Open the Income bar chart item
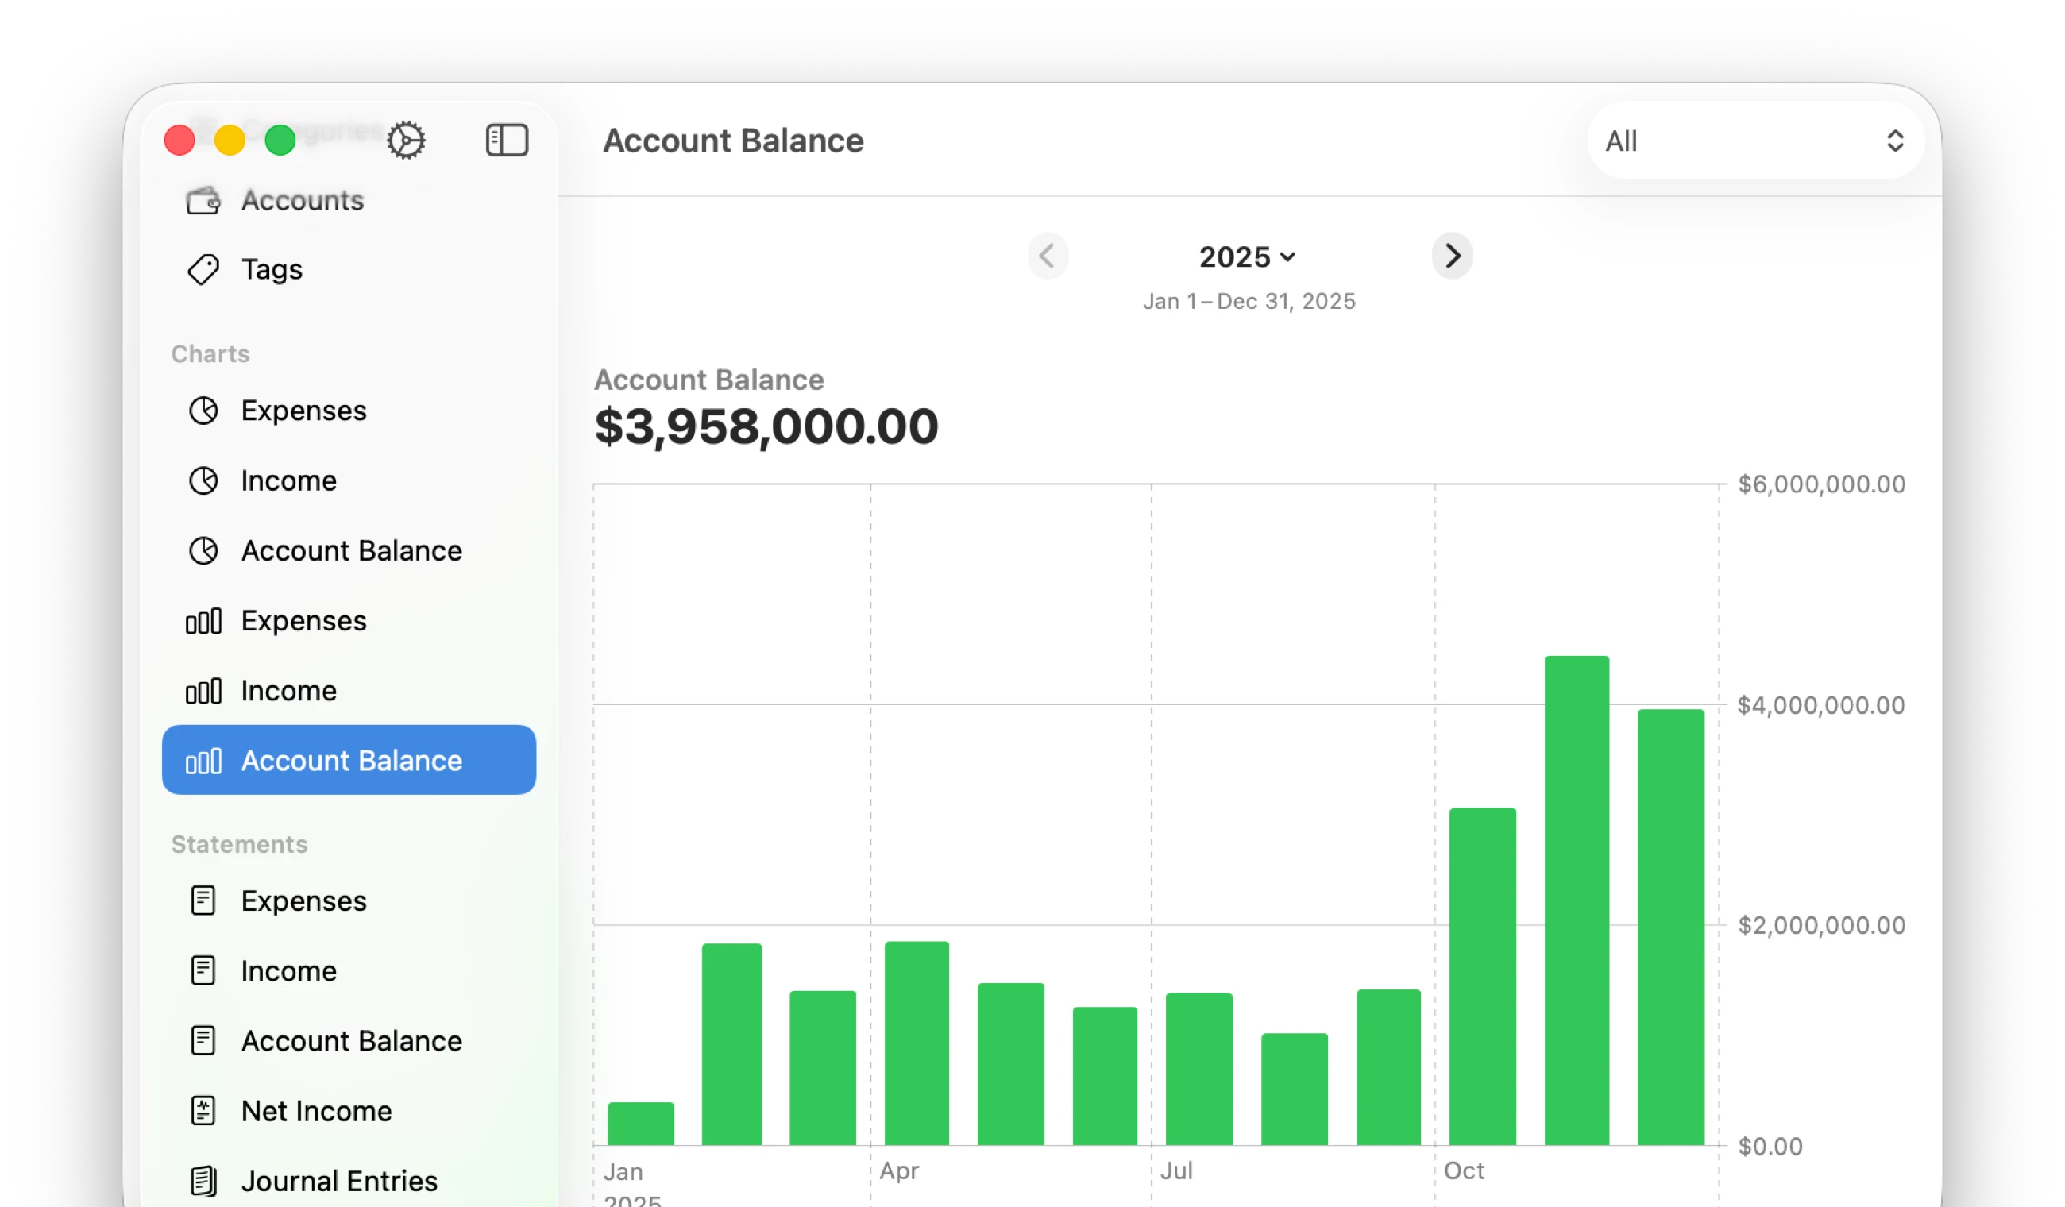 point(287,691)
